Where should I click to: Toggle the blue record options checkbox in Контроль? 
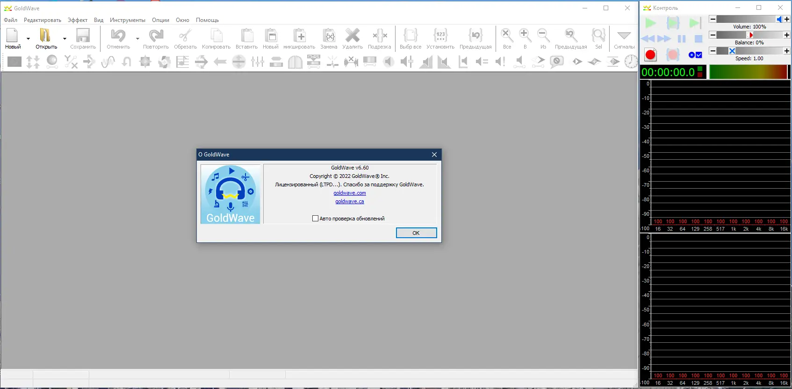(699, 55)
